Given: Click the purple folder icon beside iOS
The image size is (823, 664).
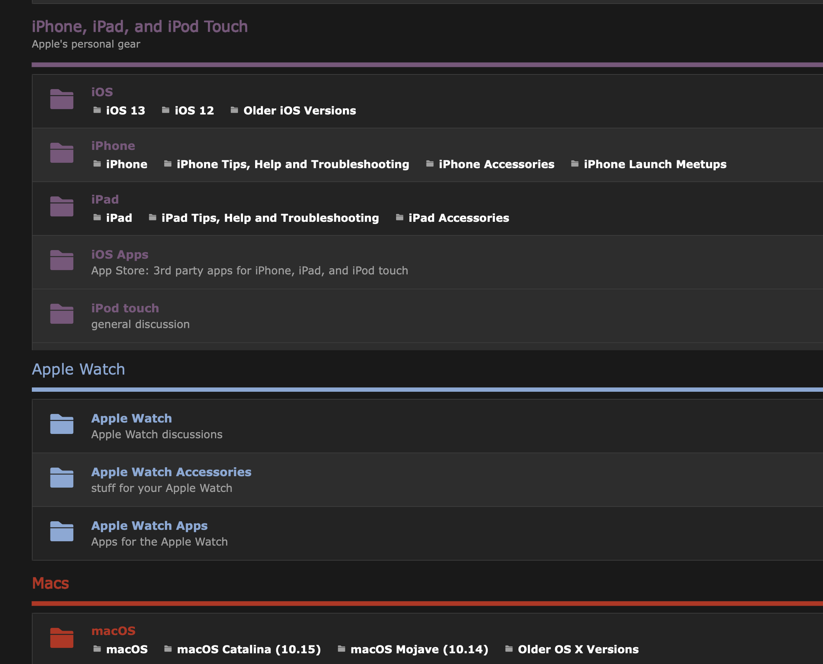Looking at the screenshot, I should [62, 99].
